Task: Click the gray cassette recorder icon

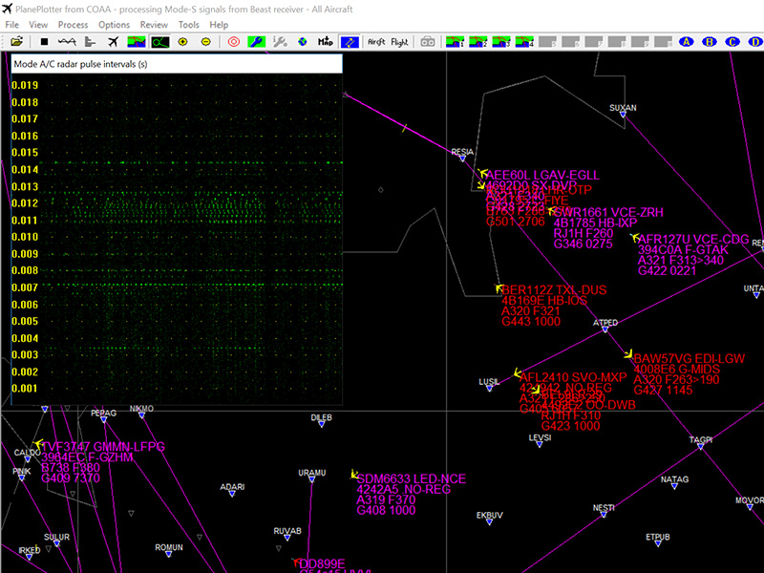Action: tap(428, 42)
